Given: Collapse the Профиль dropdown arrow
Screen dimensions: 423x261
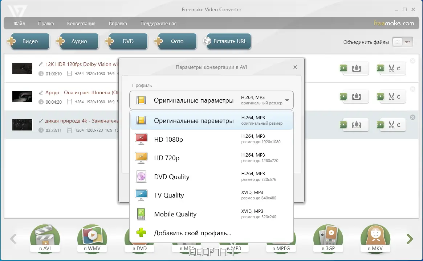Looking at the screenshot, I should (287, 100).
